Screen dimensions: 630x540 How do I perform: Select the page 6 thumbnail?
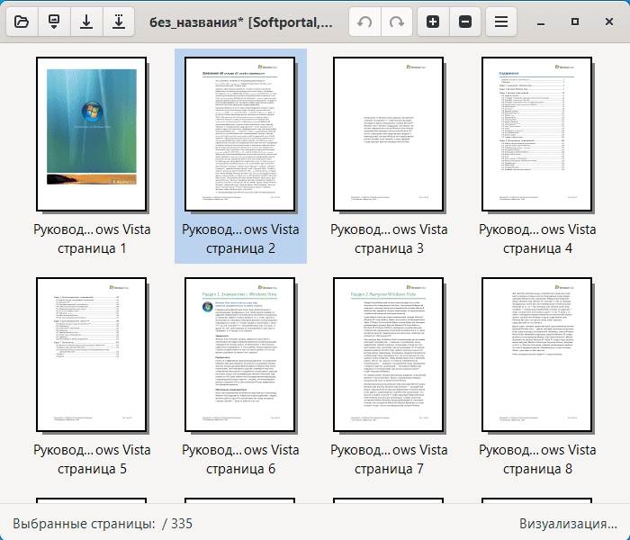click(240, 355)
